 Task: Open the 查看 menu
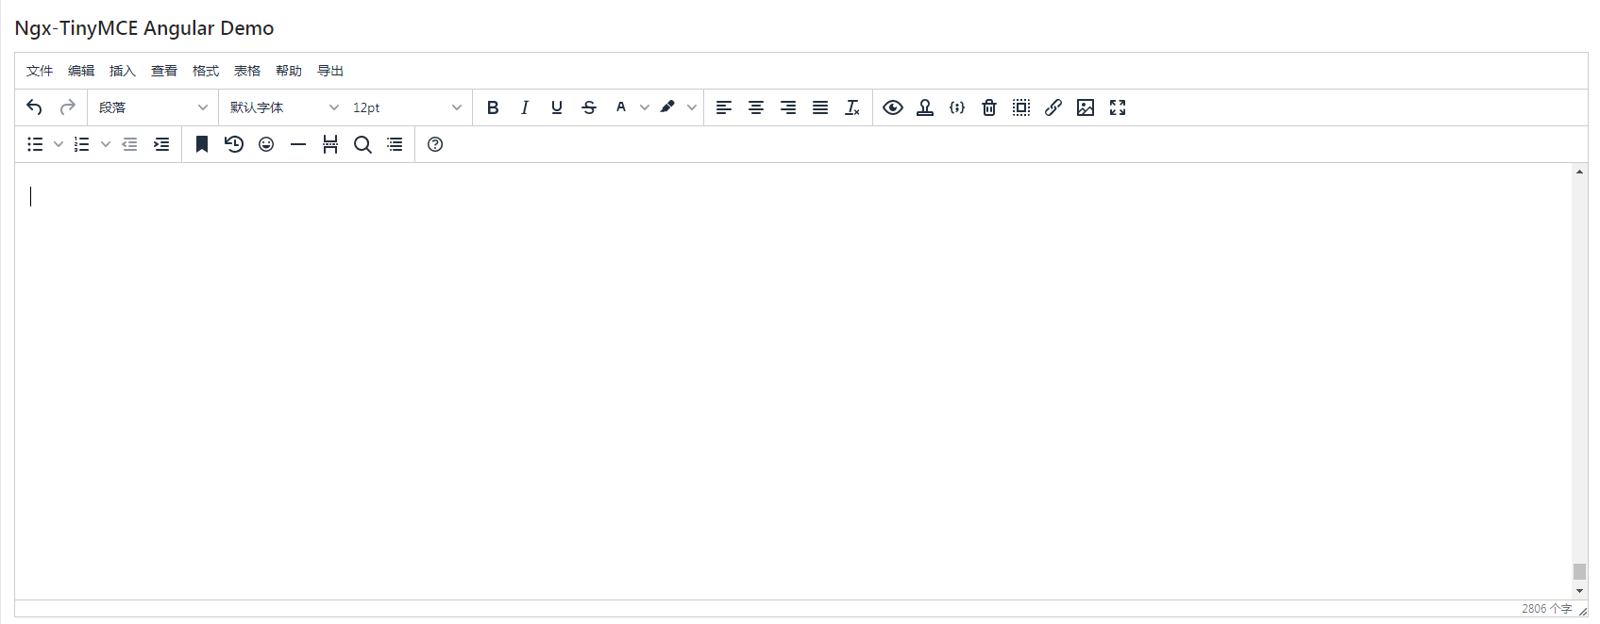coord(164,71)
